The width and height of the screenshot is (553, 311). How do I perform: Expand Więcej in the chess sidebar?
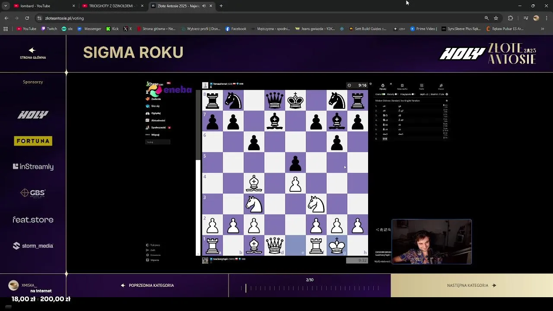pos(153,135)
